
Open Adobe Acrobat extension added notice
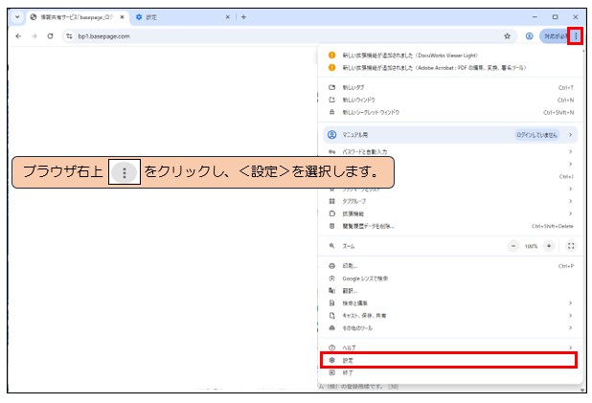[450, 68]
